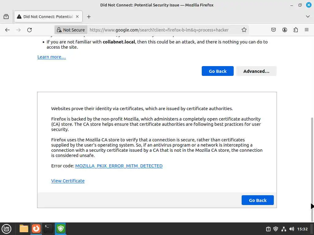Open the Linux Mint start menu
This screenshot has width=314, height=235.
tap(6, 229)
